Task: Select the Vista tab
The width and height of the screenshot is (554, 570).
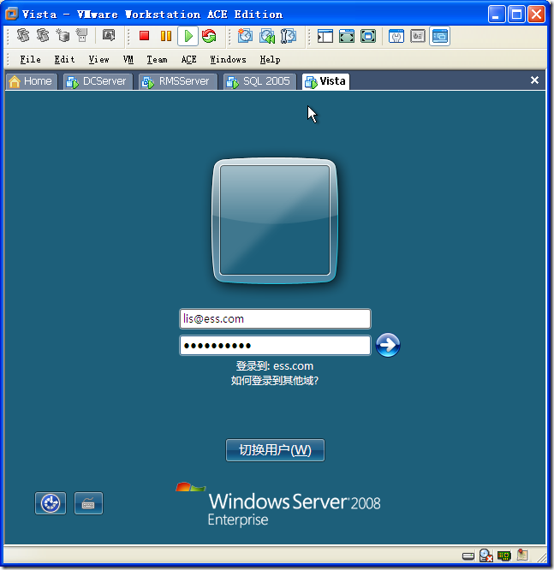Action: point(326,81)
